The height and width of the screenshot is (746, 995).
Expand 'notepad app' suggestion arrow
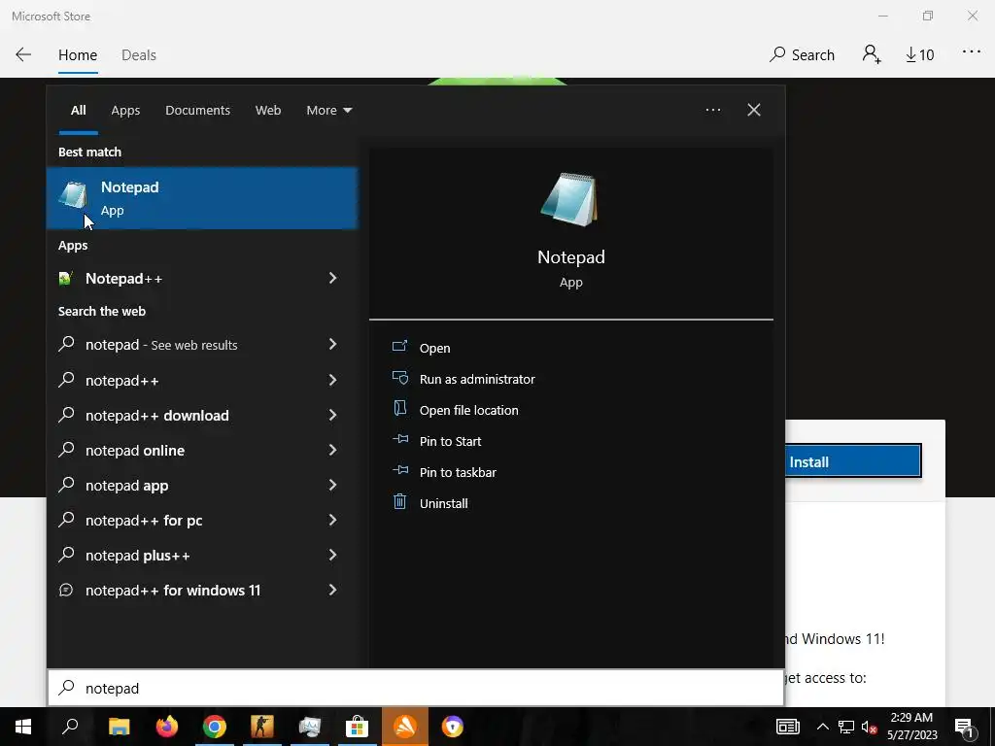pyautogui.click(x=332, y=485)
